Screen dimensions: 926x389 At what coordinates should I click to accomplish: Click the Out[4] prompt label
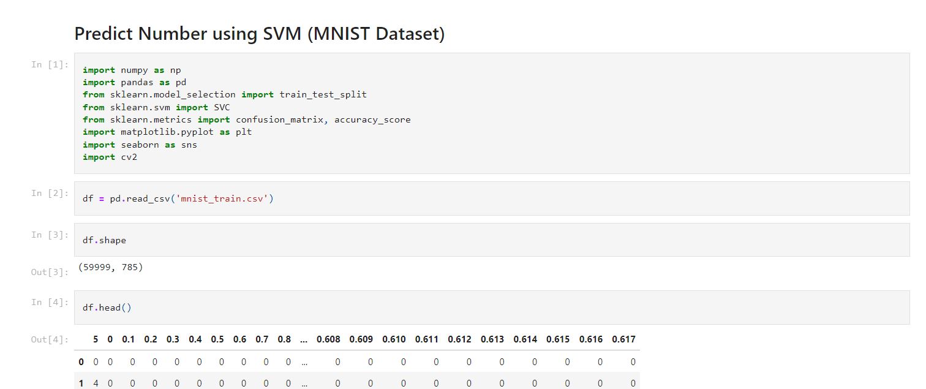(50, 339)
